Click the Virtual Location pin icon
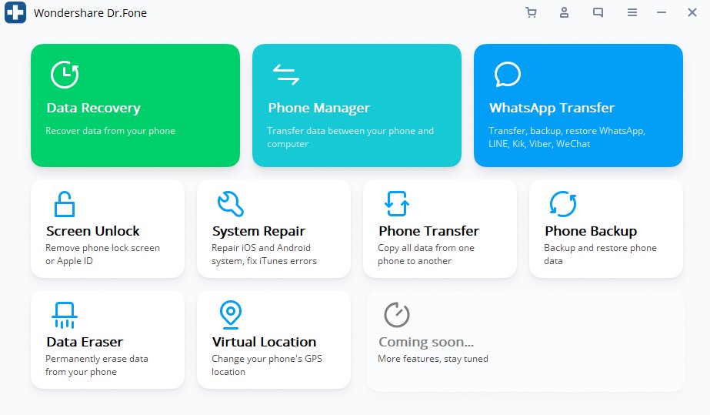710x415 pixels. click(x=231, y=314)
